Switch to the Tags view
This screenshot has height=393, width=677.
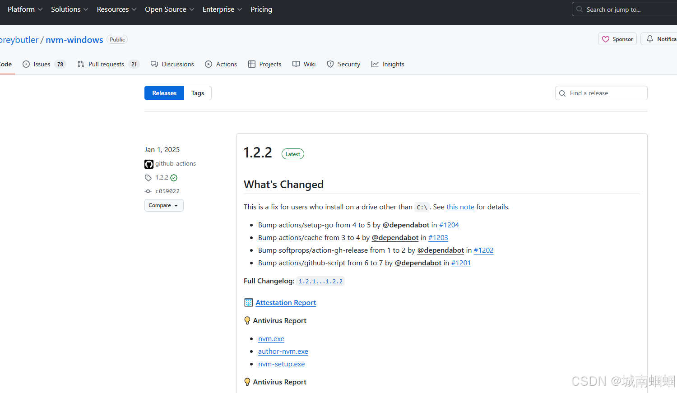pos(198,93)
